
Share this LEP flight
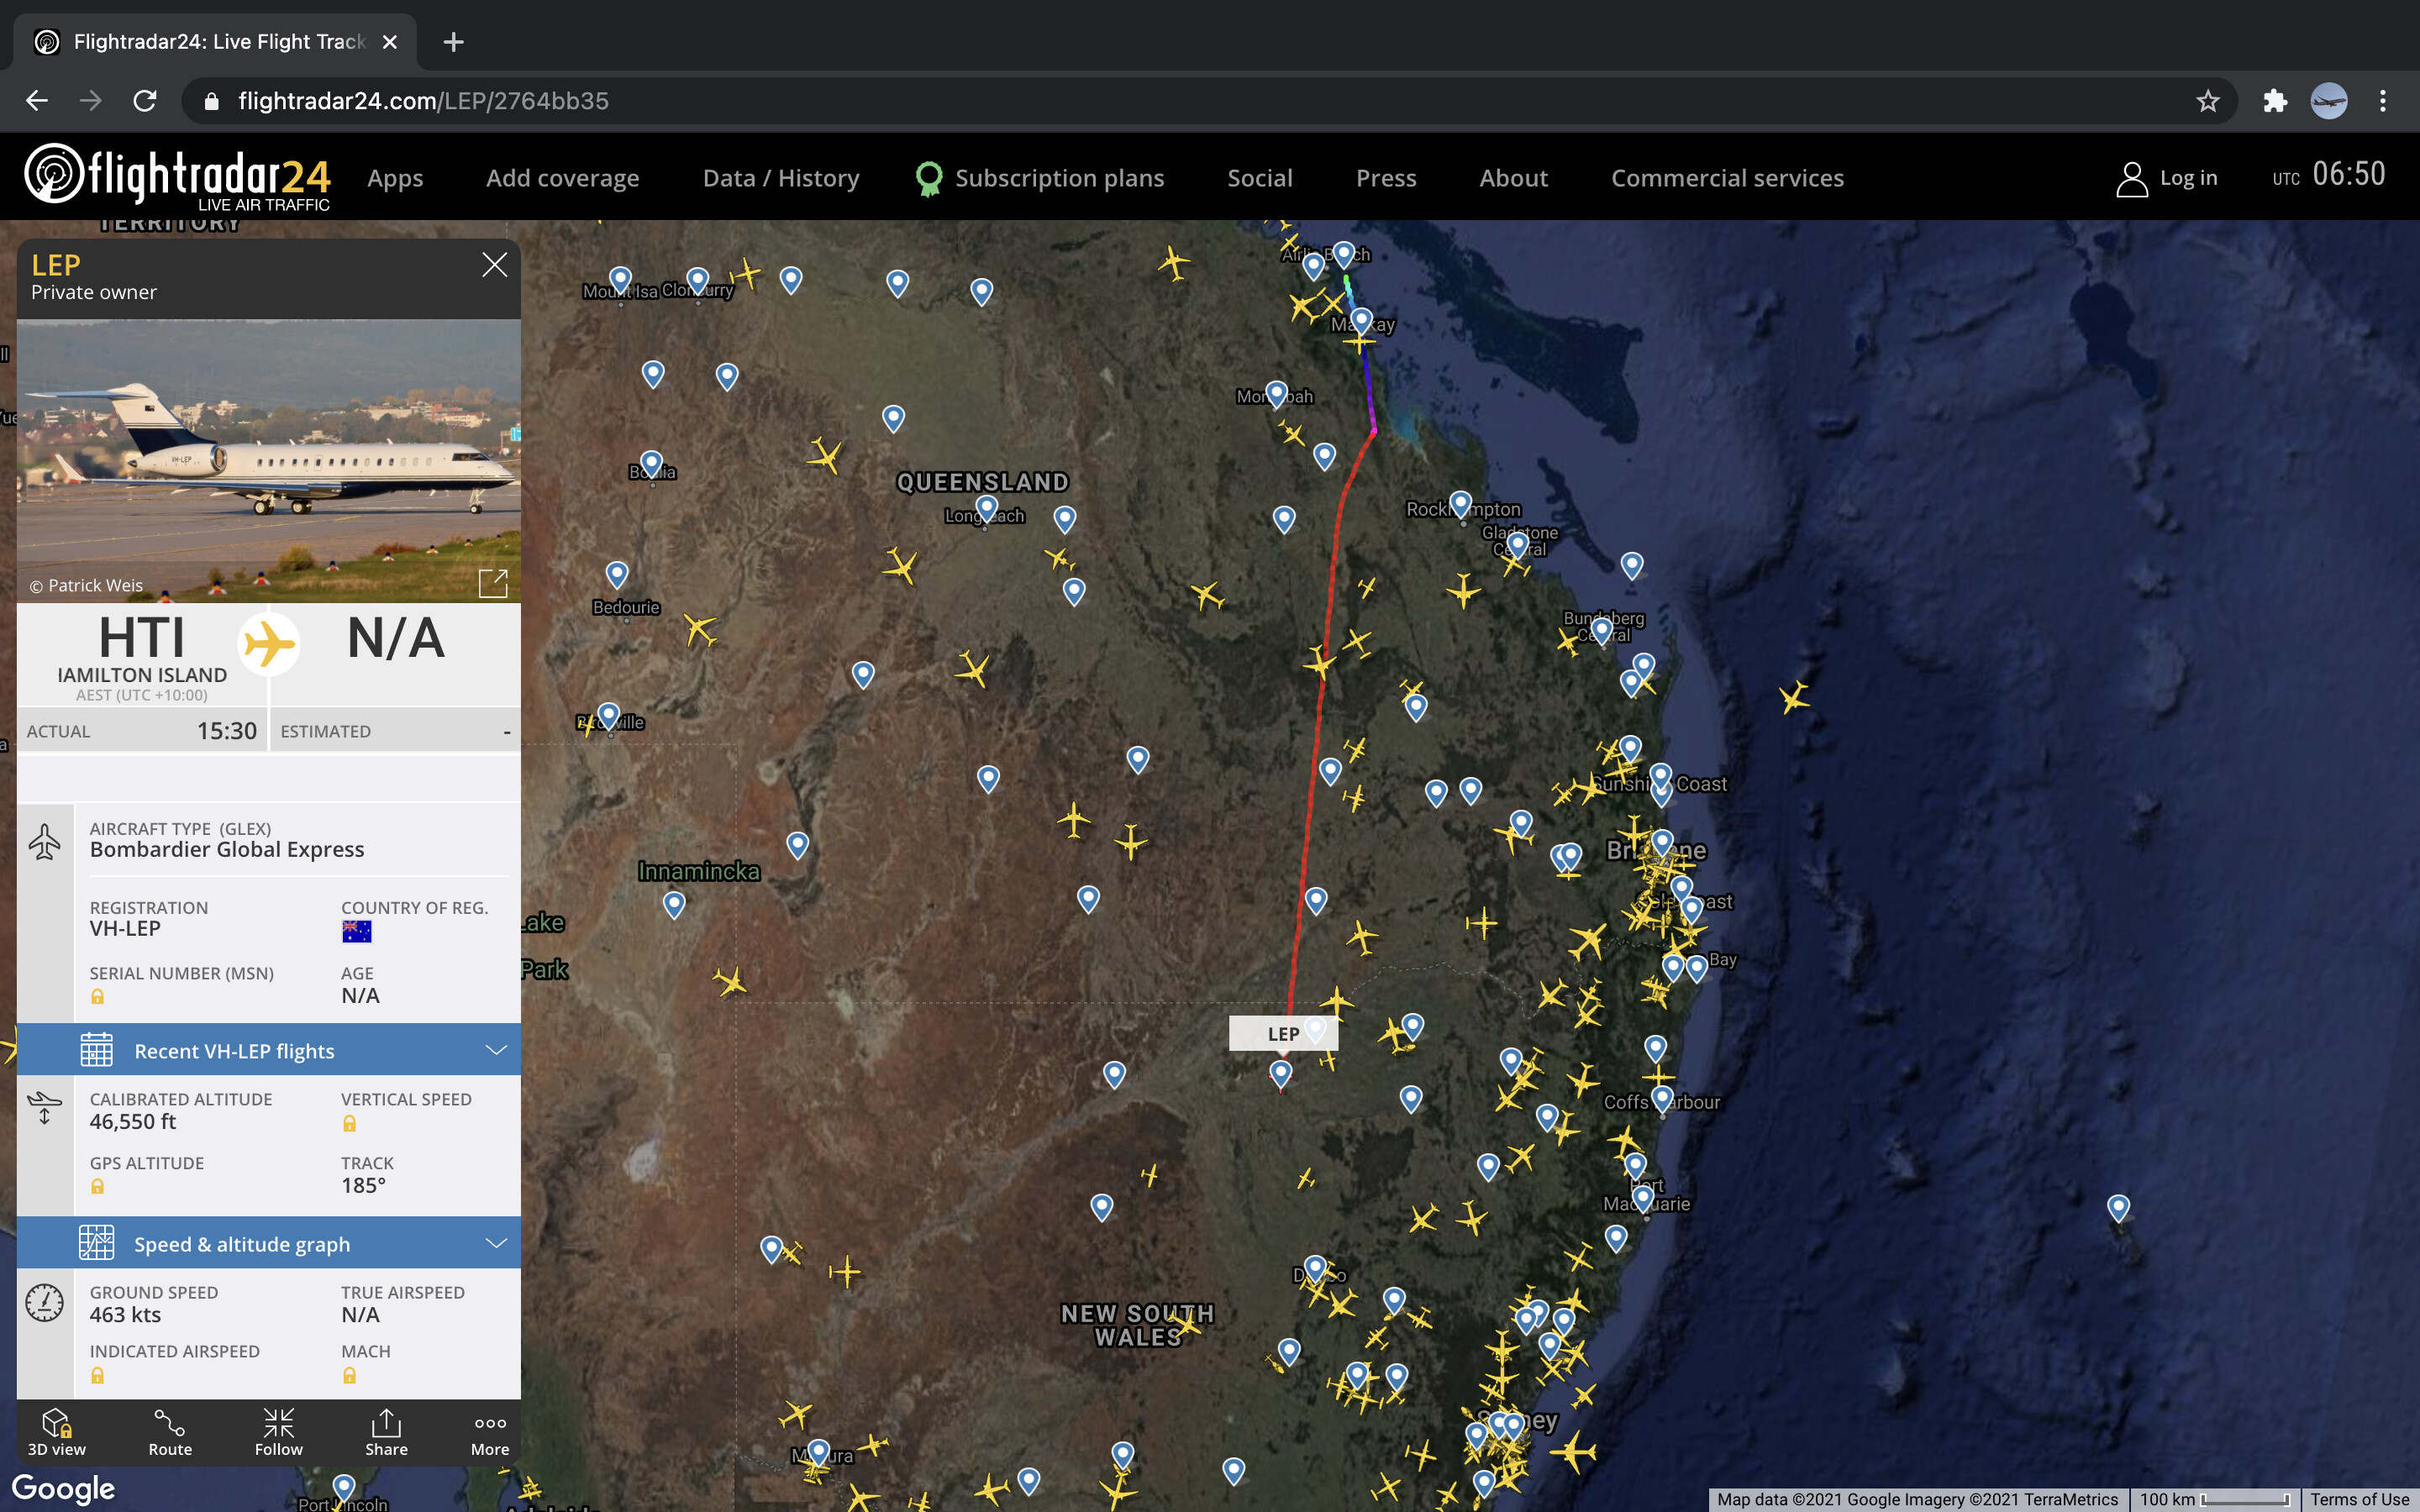(x=386, y=1431)
